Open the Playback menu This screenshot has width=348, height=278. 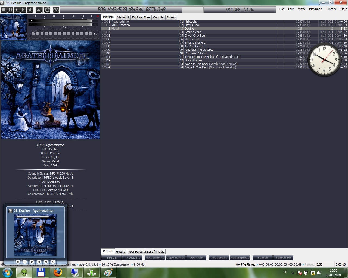click(315, 9)
